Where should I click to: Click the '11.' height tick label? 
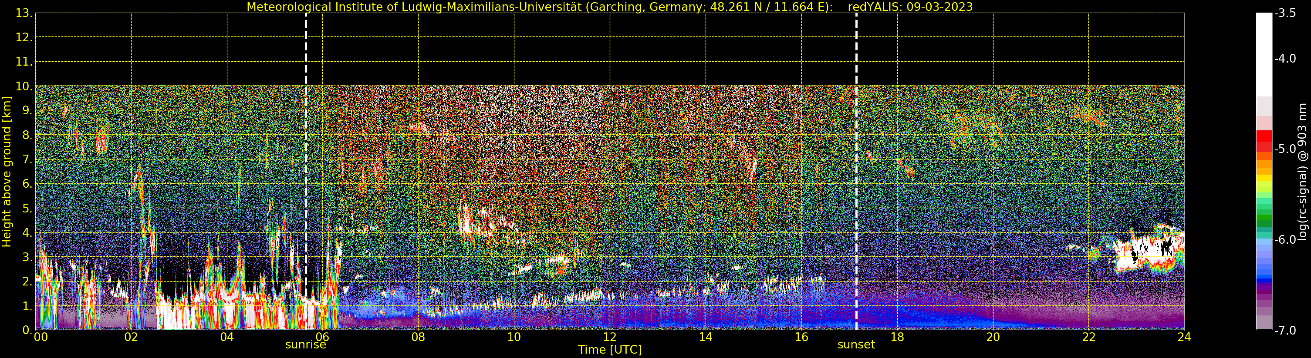tap(24, 62)
